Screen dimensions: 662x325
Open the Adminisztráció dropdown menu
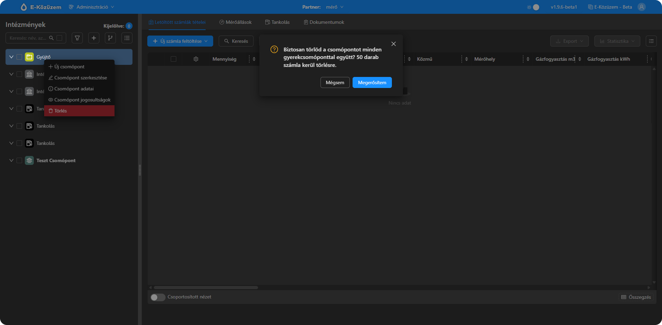click(92, 7)
